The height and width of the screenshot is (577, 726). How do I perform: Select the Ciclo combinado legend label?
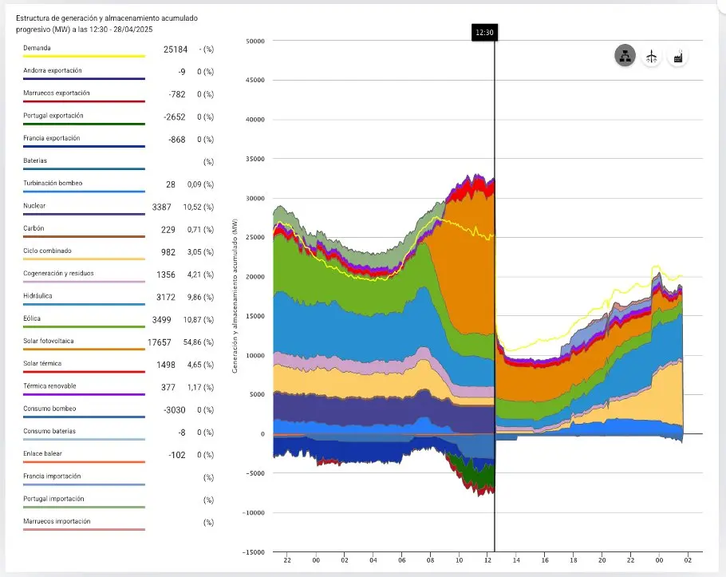(47, 251)
